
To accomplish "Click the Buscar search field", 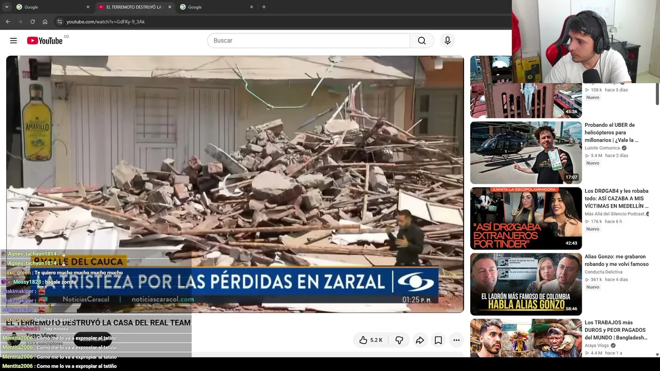I will click(x=308, y=41).
